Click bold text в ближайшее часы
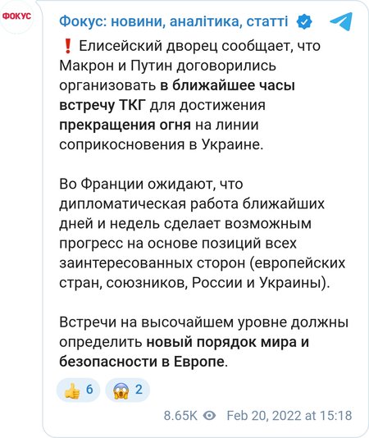Viewport: 369px width, 438px height. [x=227, y=85]
